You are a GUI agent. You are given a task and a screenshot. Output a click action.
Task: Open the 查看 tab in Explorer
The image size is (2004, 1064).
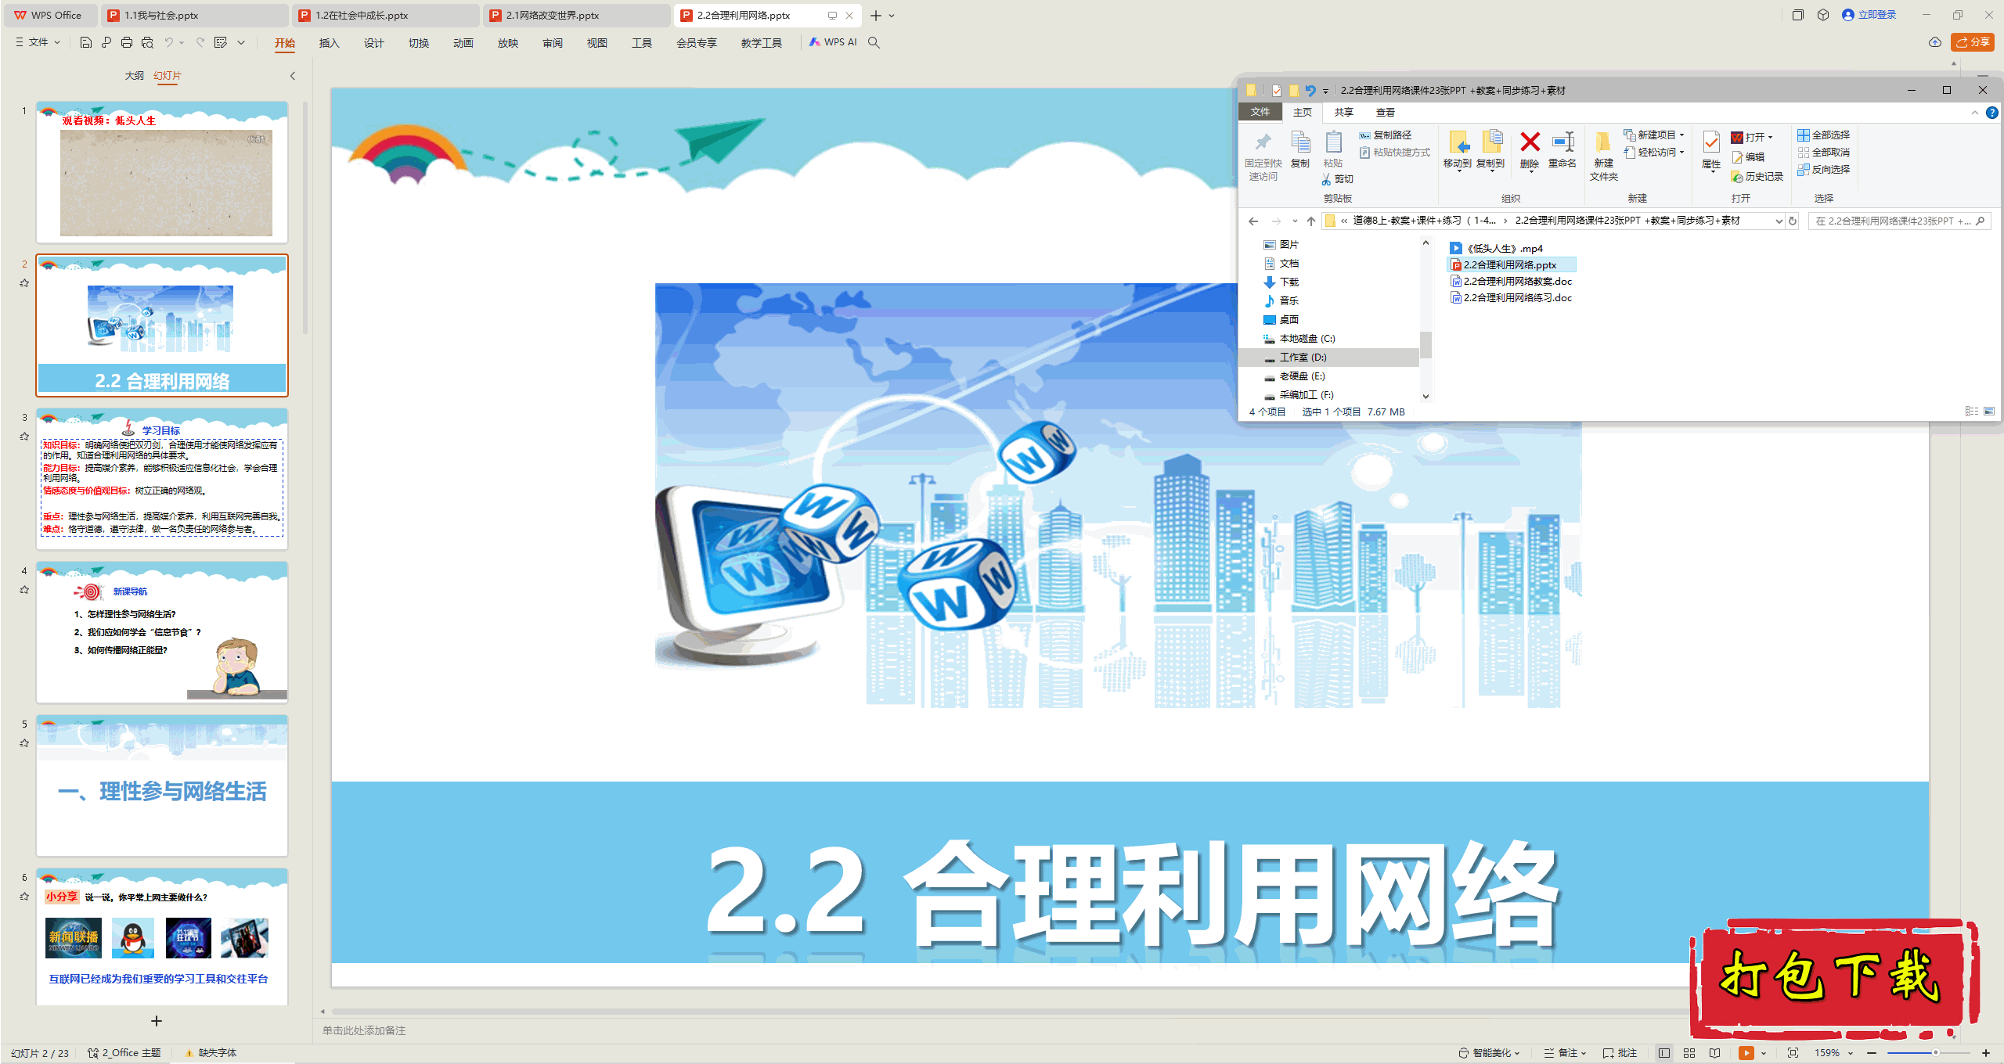[x=1385, y=113]
